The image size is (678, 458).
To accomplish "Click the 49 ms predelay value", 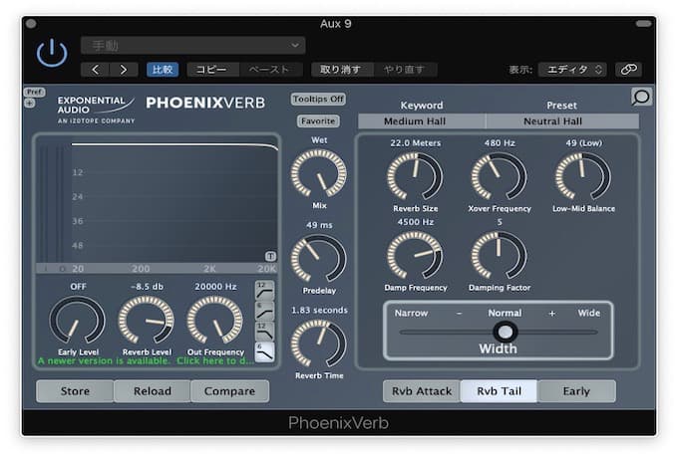I will coord(319,225).
